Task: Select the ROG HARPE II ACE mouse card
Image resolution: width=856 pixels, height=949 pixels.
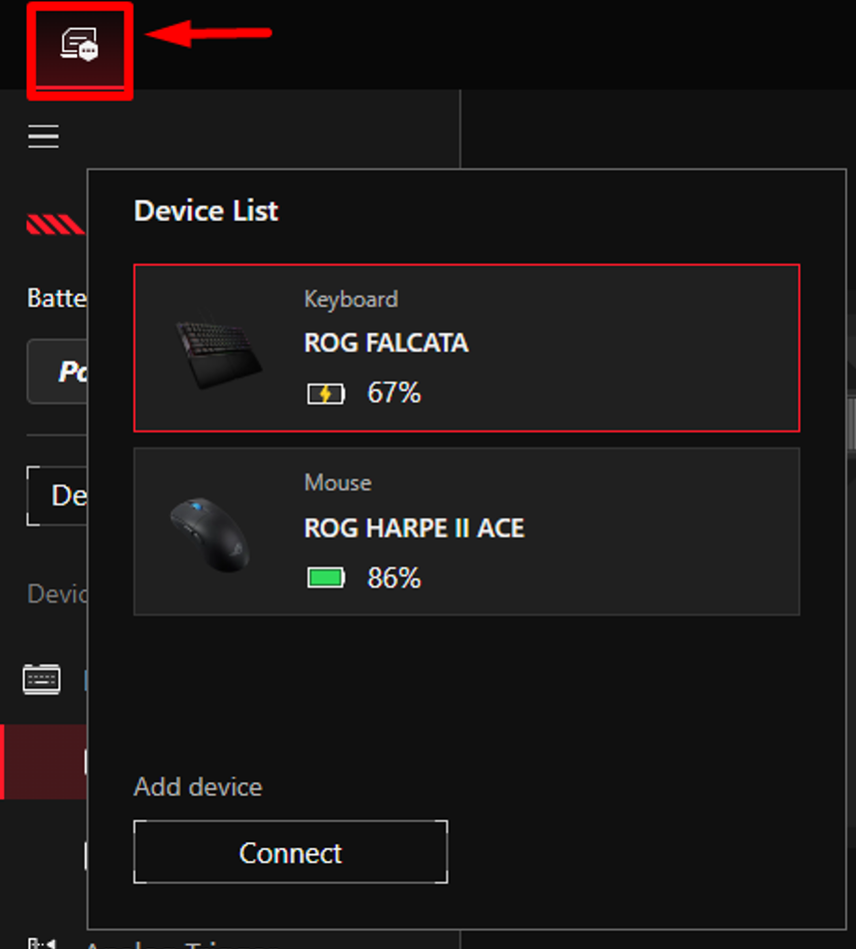Action: tap(466, 531)
